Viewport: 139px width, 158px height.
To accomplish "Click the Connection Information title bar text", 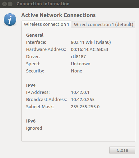I will pos(43,4).
